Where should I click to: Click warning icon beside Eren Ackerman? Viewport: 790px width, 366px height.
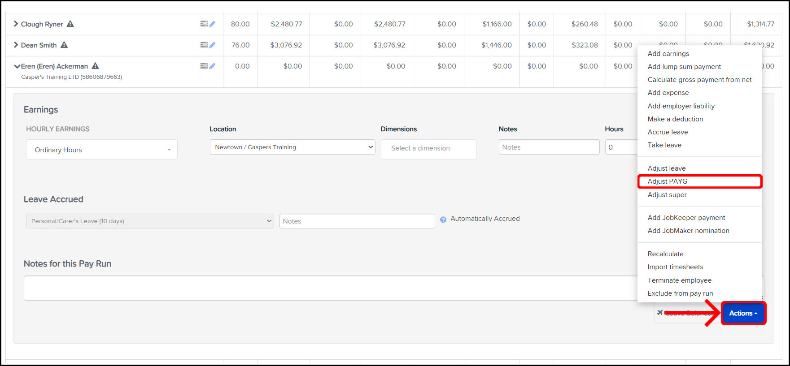point(95,66)
